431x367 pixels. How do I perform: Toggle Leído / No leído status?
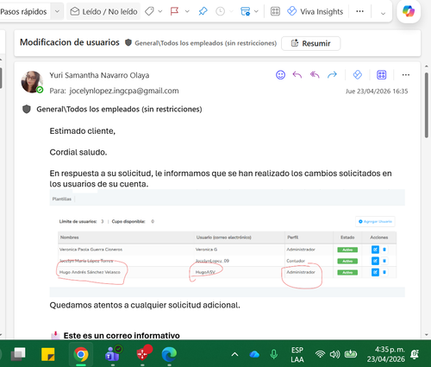[x=103, y=11]
